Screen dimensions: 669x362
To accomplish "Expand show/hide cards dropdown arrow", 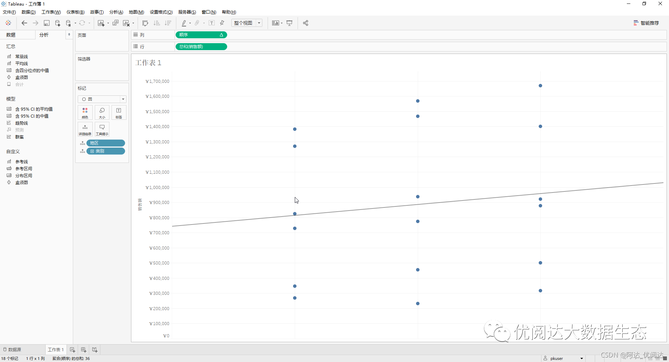I will coord(282,23).
